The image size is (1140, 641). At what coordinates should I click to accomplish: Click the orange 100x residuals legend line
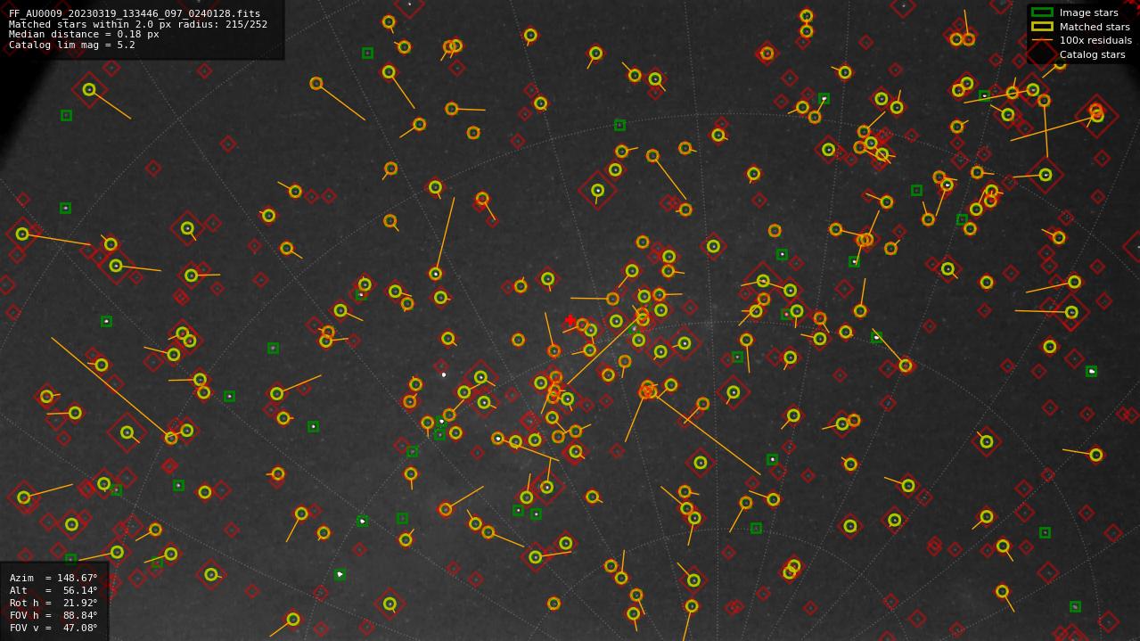click(1042, 40)
